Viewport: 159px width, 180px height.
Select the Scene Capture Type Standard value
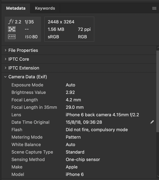coord(75,152)
